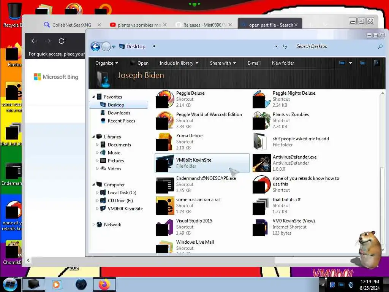Viewport: 389px width, 292px height.
Task: Go back in the browser window
Action: [x=34, y=41]
